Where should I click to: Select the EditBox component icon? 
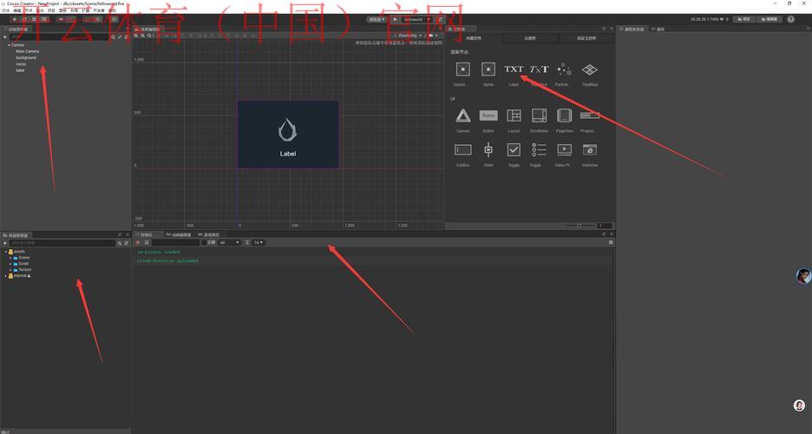(x=463, y=150)
